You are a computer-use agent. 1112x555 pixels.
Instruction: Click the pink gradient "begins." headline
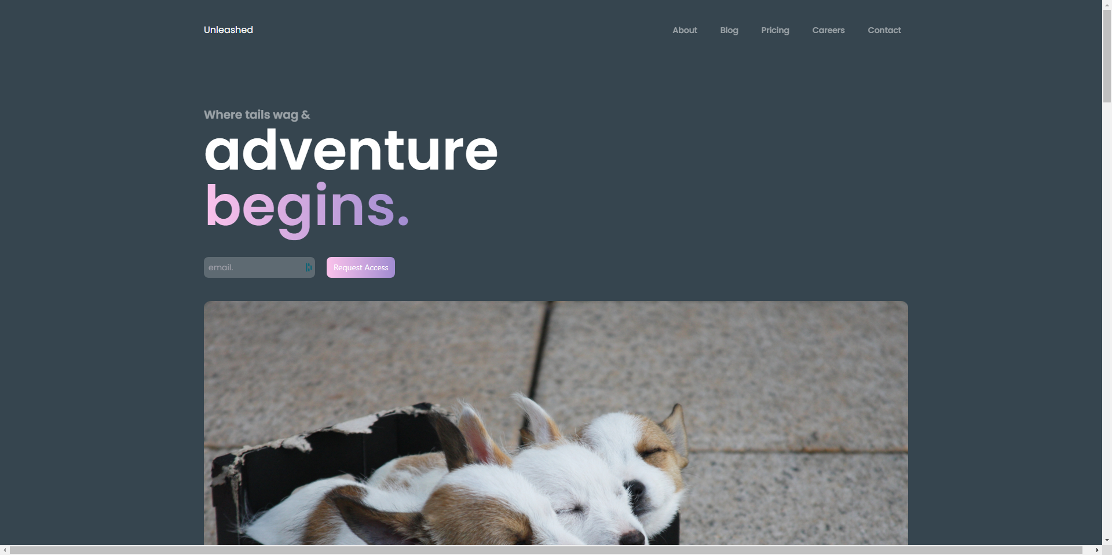tap(307, 207)
